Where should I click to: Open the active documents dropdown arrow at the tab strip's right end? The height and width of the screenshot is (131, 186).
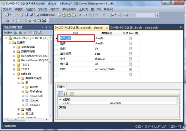pos(180,27)
